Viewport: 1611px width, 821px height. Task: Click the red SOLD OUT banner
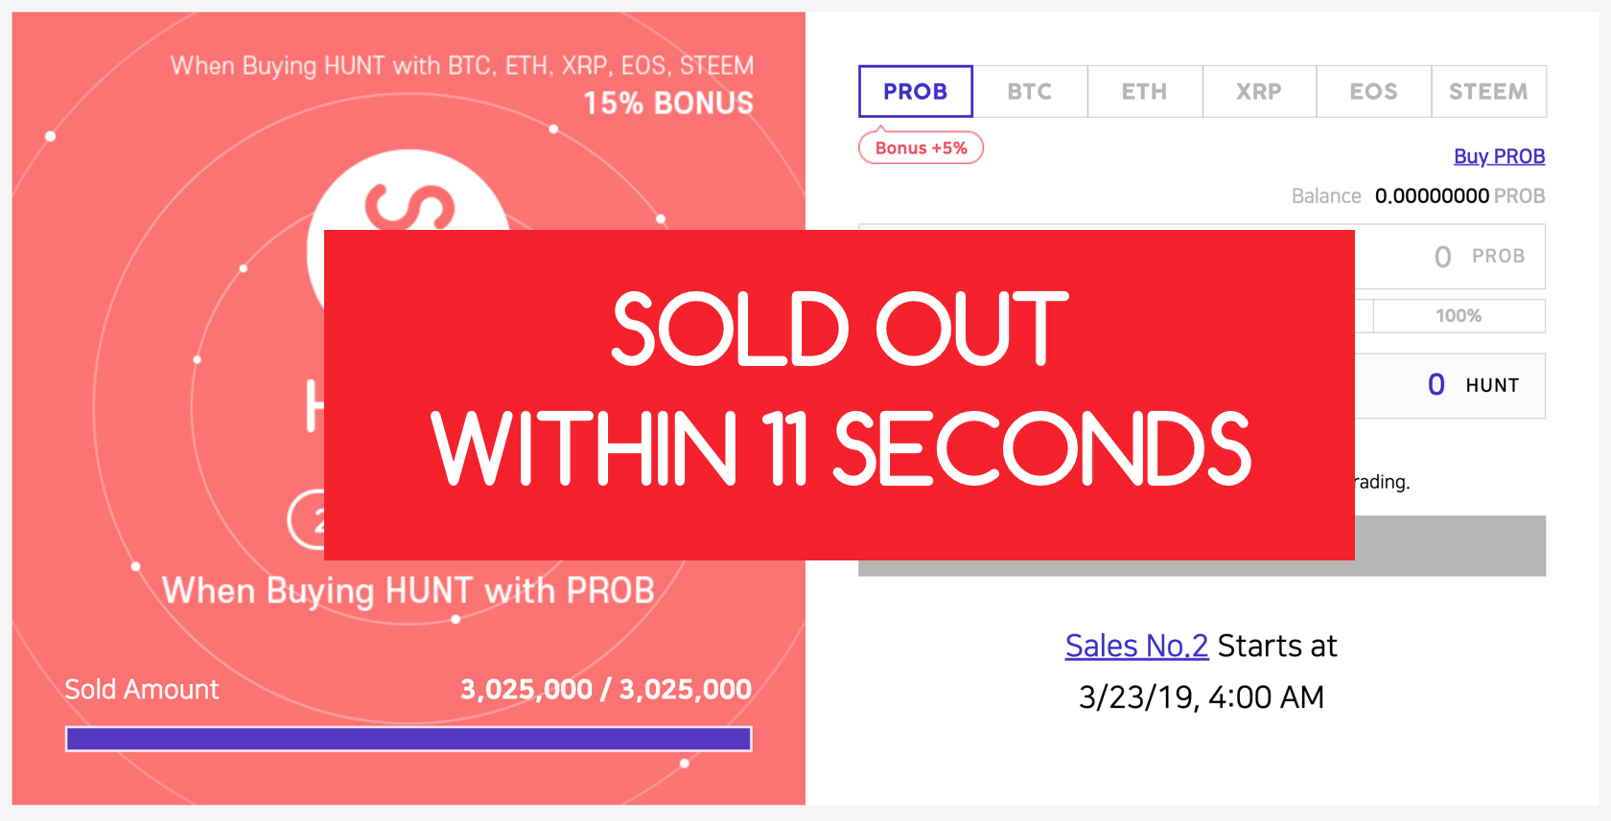[x=839, y=395]
